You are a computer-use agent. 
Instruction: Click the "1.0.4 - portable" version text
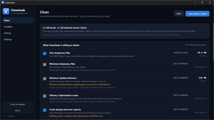point(9,116)
